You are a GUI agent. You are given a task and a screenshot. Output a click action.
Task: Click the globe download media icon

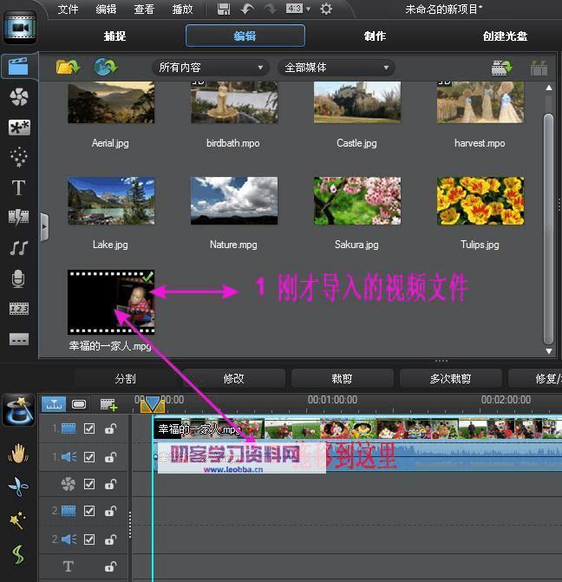point(105,67)
